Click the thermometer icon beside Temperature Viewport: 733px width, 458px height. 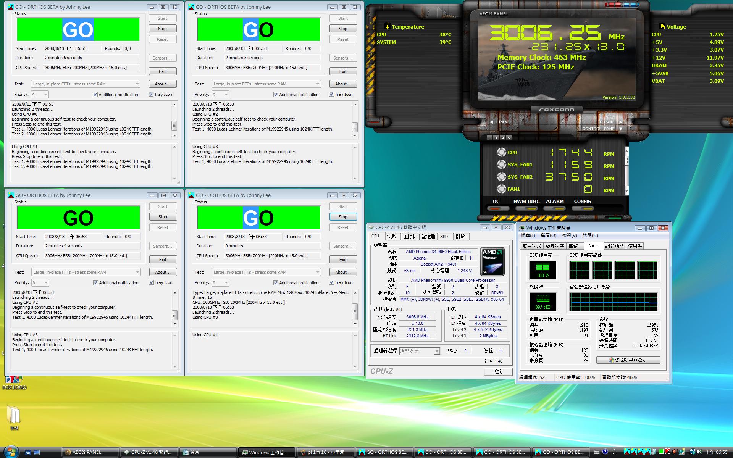[387, 26]
